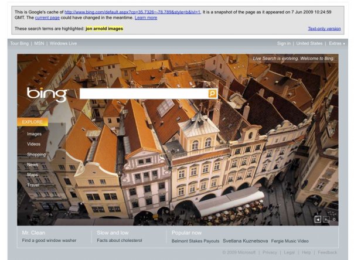Open Images in Explore menu

35,134
